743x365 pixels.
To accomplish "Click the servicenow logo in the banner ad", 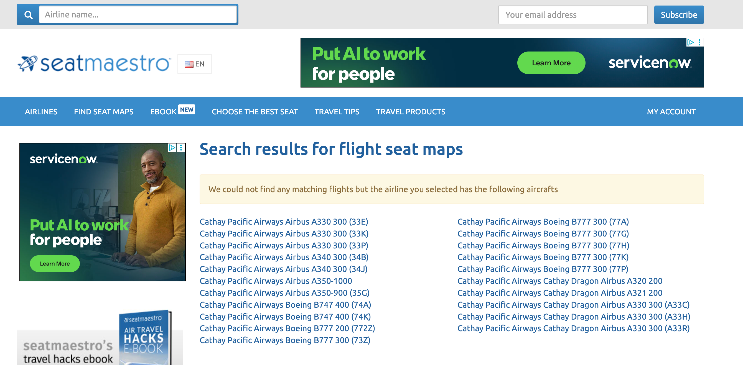I will pos(650,64).
